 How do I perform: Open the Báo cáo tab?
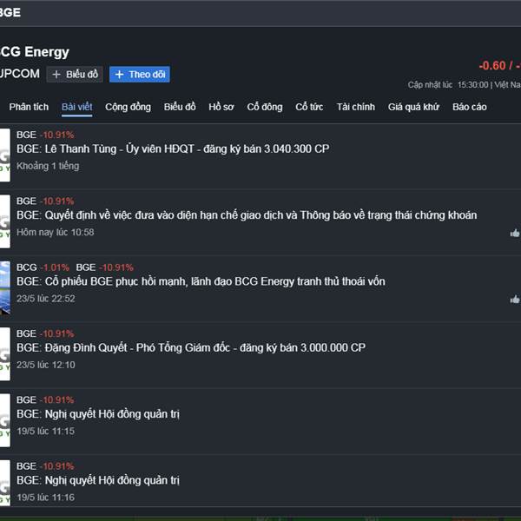click(x=470, y=107)
